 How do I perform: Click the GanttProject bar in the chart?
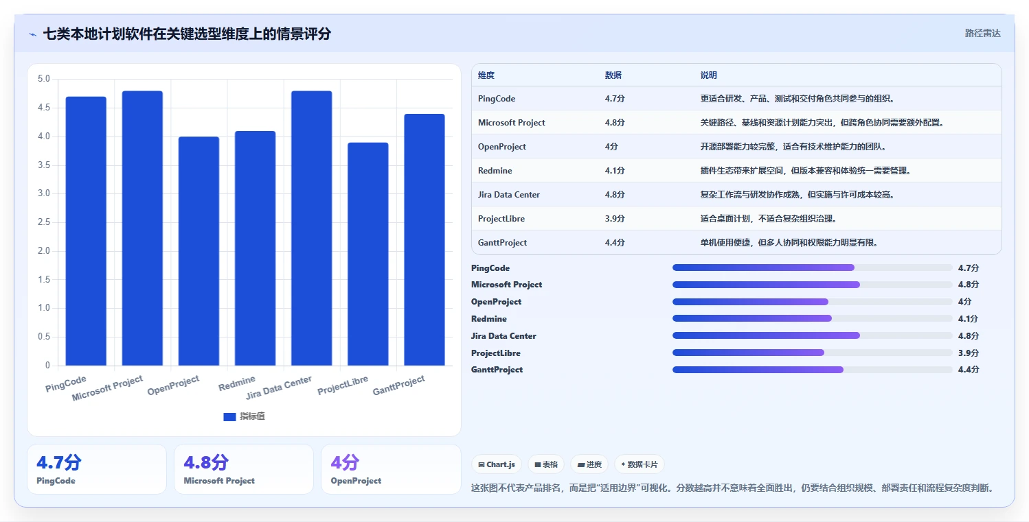pos(424,239)
